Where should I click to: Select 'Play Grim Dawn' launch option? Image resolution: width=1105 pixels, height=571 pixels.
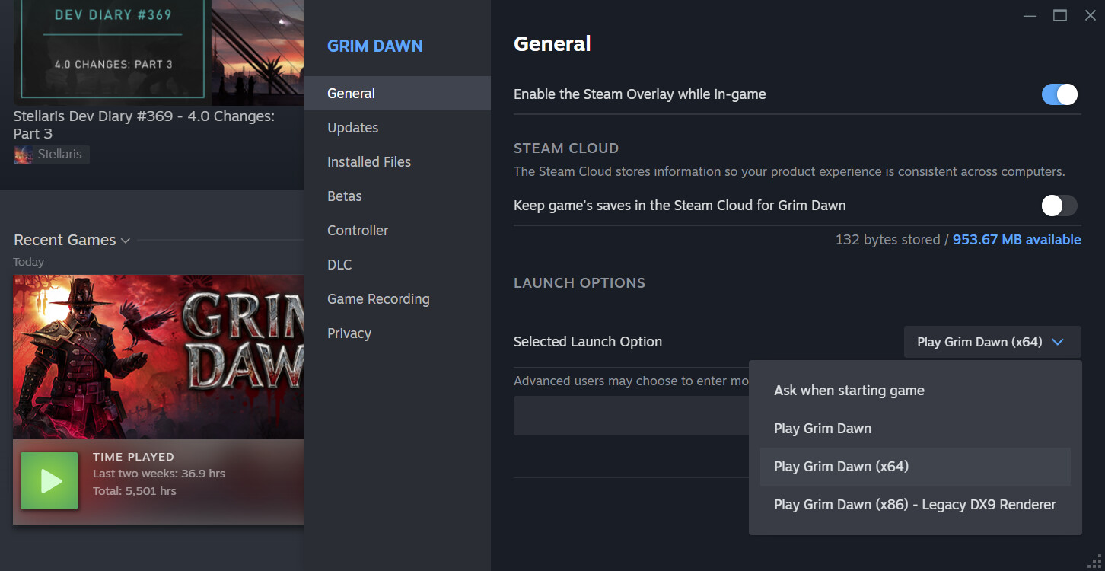pos(823,429)
